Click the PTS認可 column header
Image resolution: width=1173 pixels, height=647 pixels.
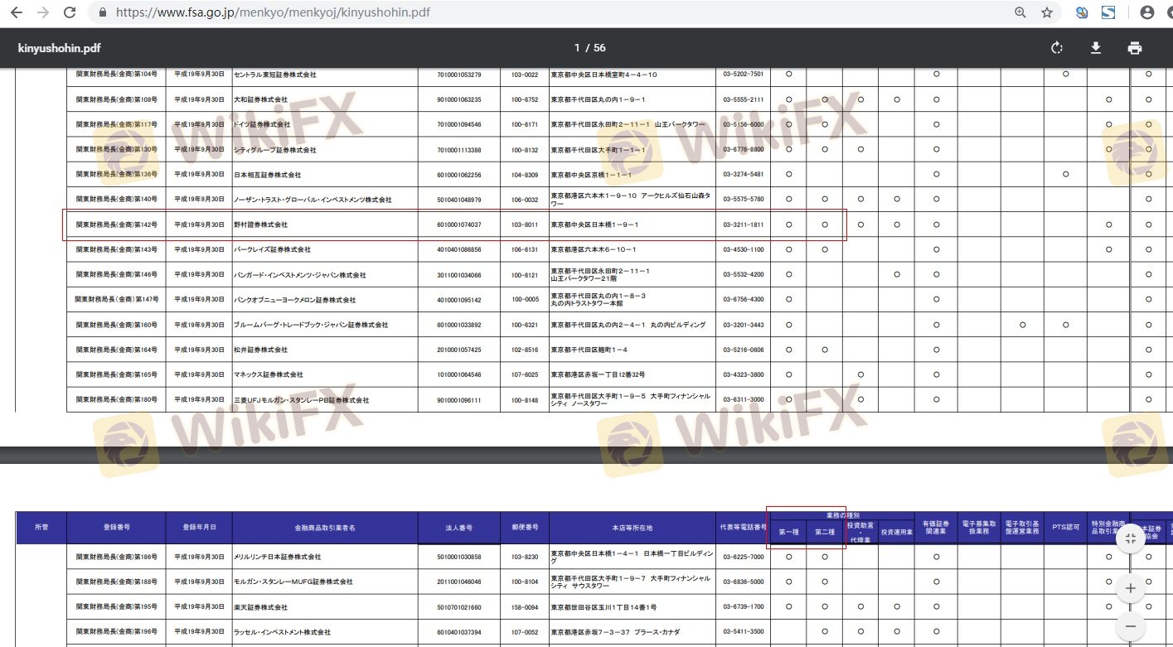[x=1065, y=527]
